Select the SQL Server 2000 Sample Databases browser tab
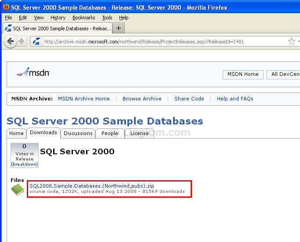300x242 pixels. [58, 28]
